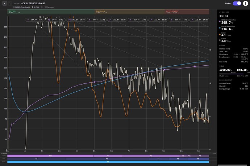
Task: Click the purple first crack point on curve
Action: pyautogui.click(x=164, y=70)
